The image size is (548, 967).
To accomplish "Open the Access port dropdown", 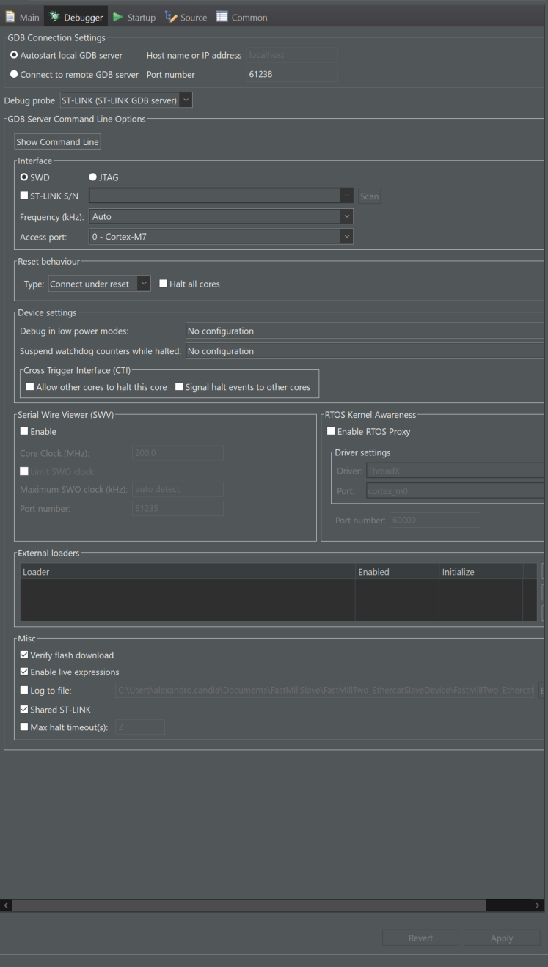I will point(346,236).
